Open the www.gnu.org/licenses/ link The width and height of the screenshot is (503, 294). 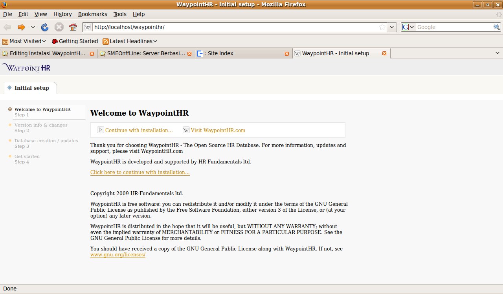pos(118,255)
